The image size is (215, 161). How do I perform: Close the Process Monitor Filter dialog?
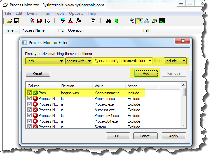pos(182,41)
